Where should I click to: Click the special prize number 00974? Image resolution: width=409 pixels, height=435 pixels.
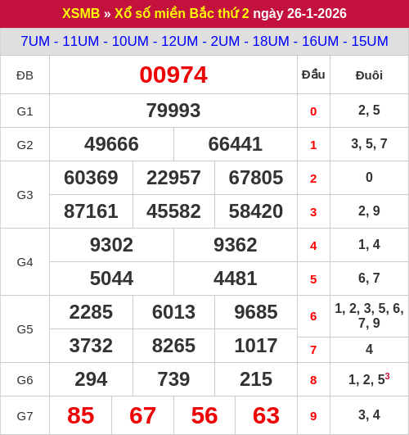pyautogui.click(x=173, y=75)
